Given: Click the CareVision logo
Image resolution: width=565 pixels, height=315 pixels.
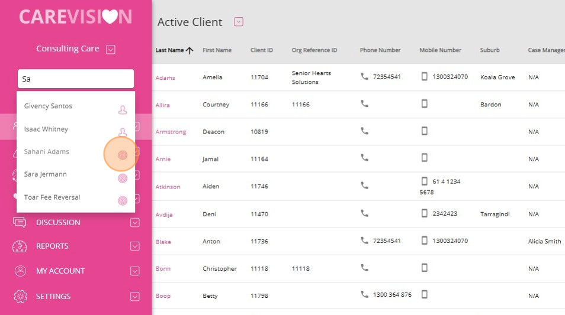Looking at the screenshot, I should tap(76, 17).
